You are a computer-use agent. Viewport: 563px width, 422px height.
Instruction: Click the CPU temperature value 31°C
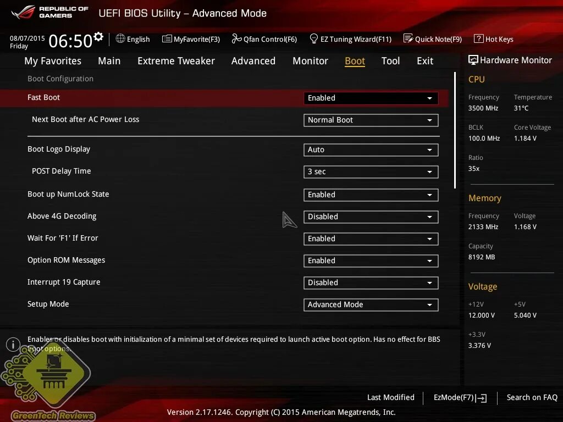click(521, 108)
